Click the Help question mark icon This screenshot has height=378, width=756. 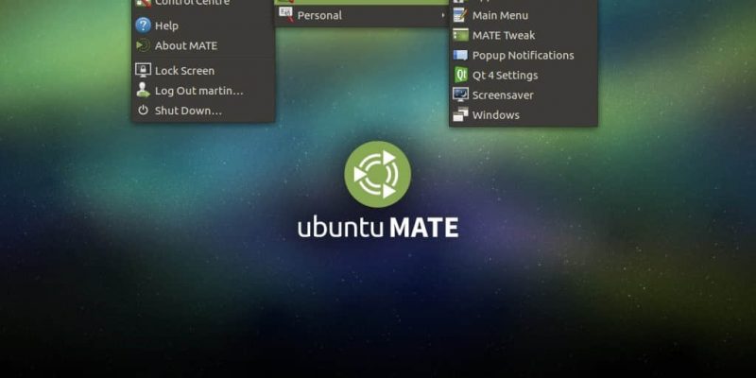pos(143,26)
